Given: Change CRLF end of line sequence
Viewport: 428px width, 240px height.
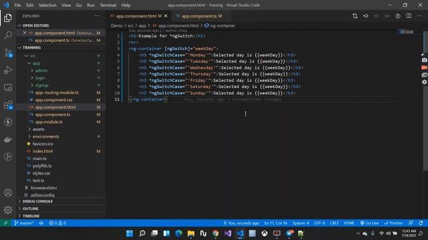Looking at the screenshot, I should 334,223.
